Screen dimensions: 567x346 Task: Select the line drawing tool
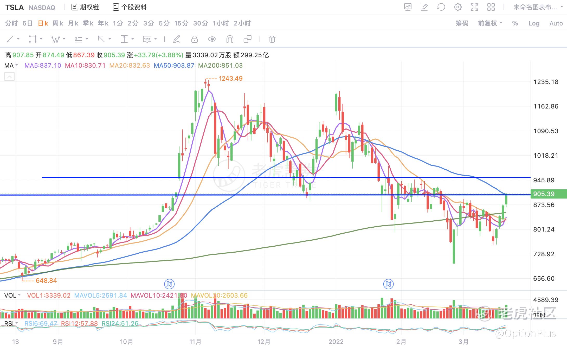pyautogui.click(x=10, y=39)
